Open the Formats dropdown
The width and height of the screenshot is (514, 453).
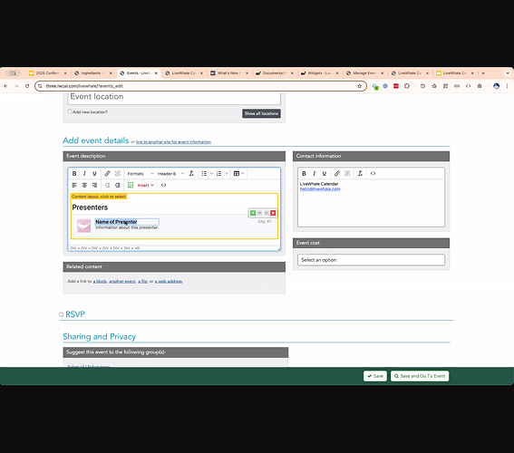point(141,174)
